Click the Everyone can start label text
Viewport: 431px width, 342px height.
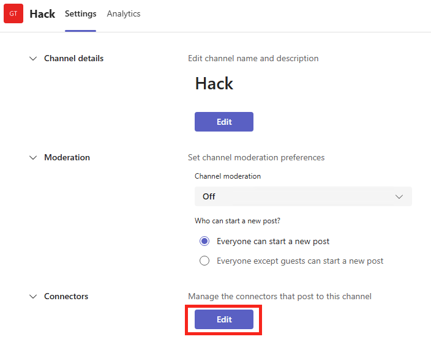(x=273, y=241)
